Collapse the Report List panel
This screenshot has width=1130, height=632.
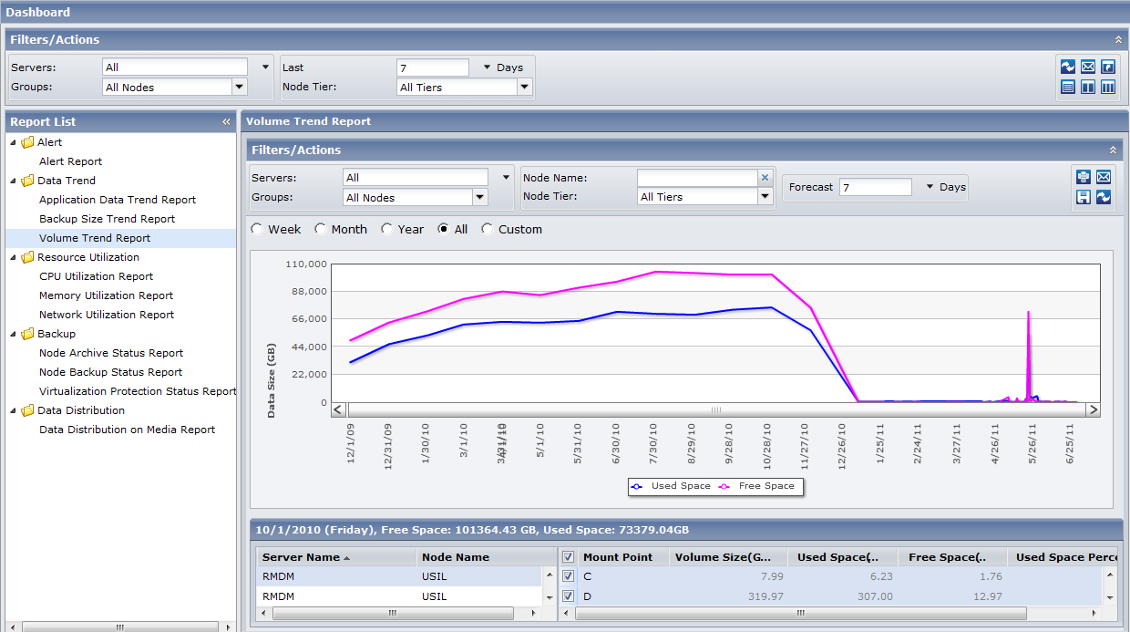(226, 122)
